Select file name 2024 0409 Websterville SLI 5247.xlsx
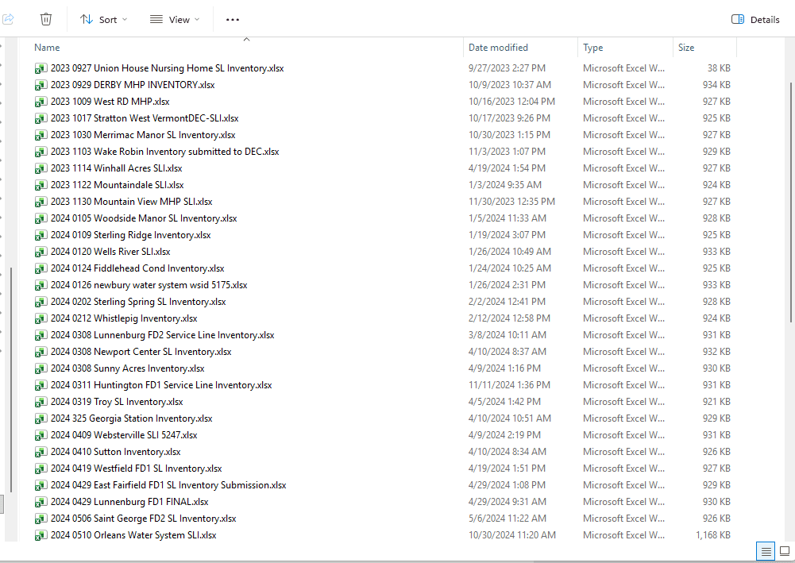The image size is (795, 563). point(124,435)
